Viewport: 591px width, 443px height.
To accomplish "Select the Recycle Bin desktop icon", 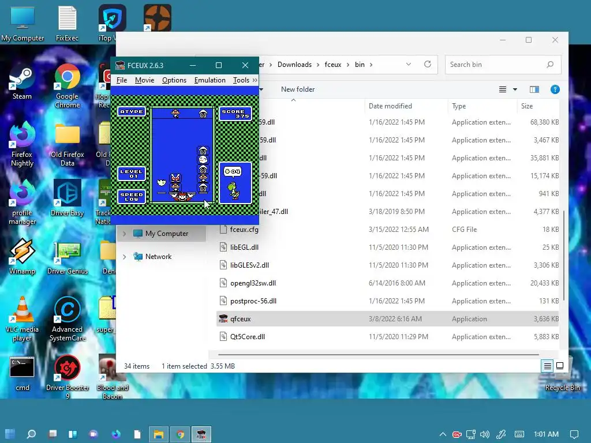I will click(562, 375).
